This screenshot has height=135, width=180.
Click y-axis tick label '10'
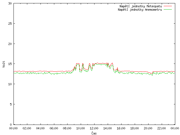click(10, 84)
